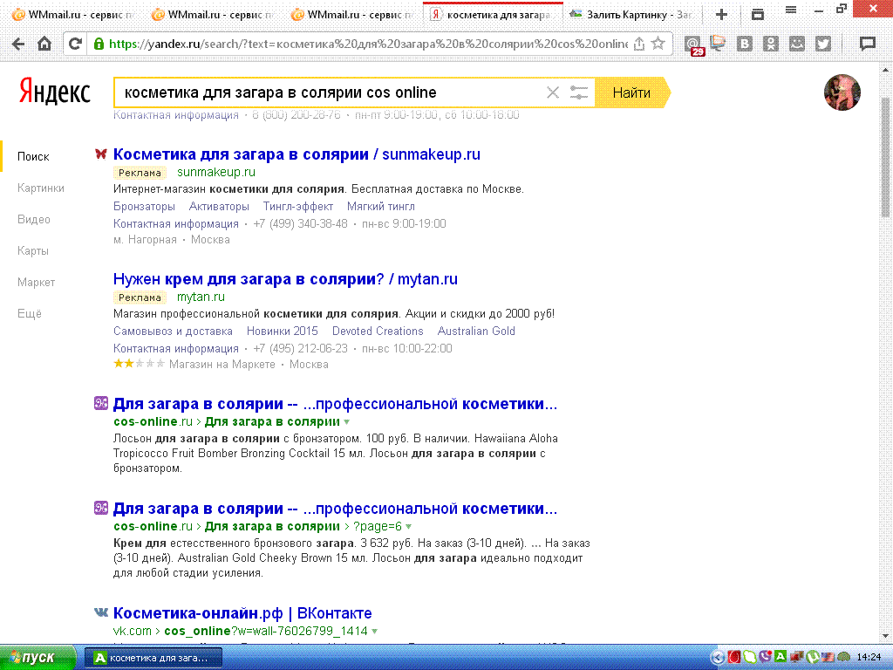Viewport: 893px width, 670px height.
Task: Clear the search query with the X
Action: pyautogui.click(x=552, y=92)
